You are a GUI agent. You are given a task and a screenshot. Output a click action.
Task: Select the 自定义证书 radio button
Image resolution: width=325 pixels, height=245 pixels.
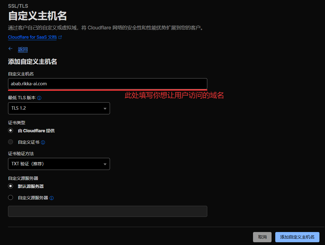[x=10, y=142]
